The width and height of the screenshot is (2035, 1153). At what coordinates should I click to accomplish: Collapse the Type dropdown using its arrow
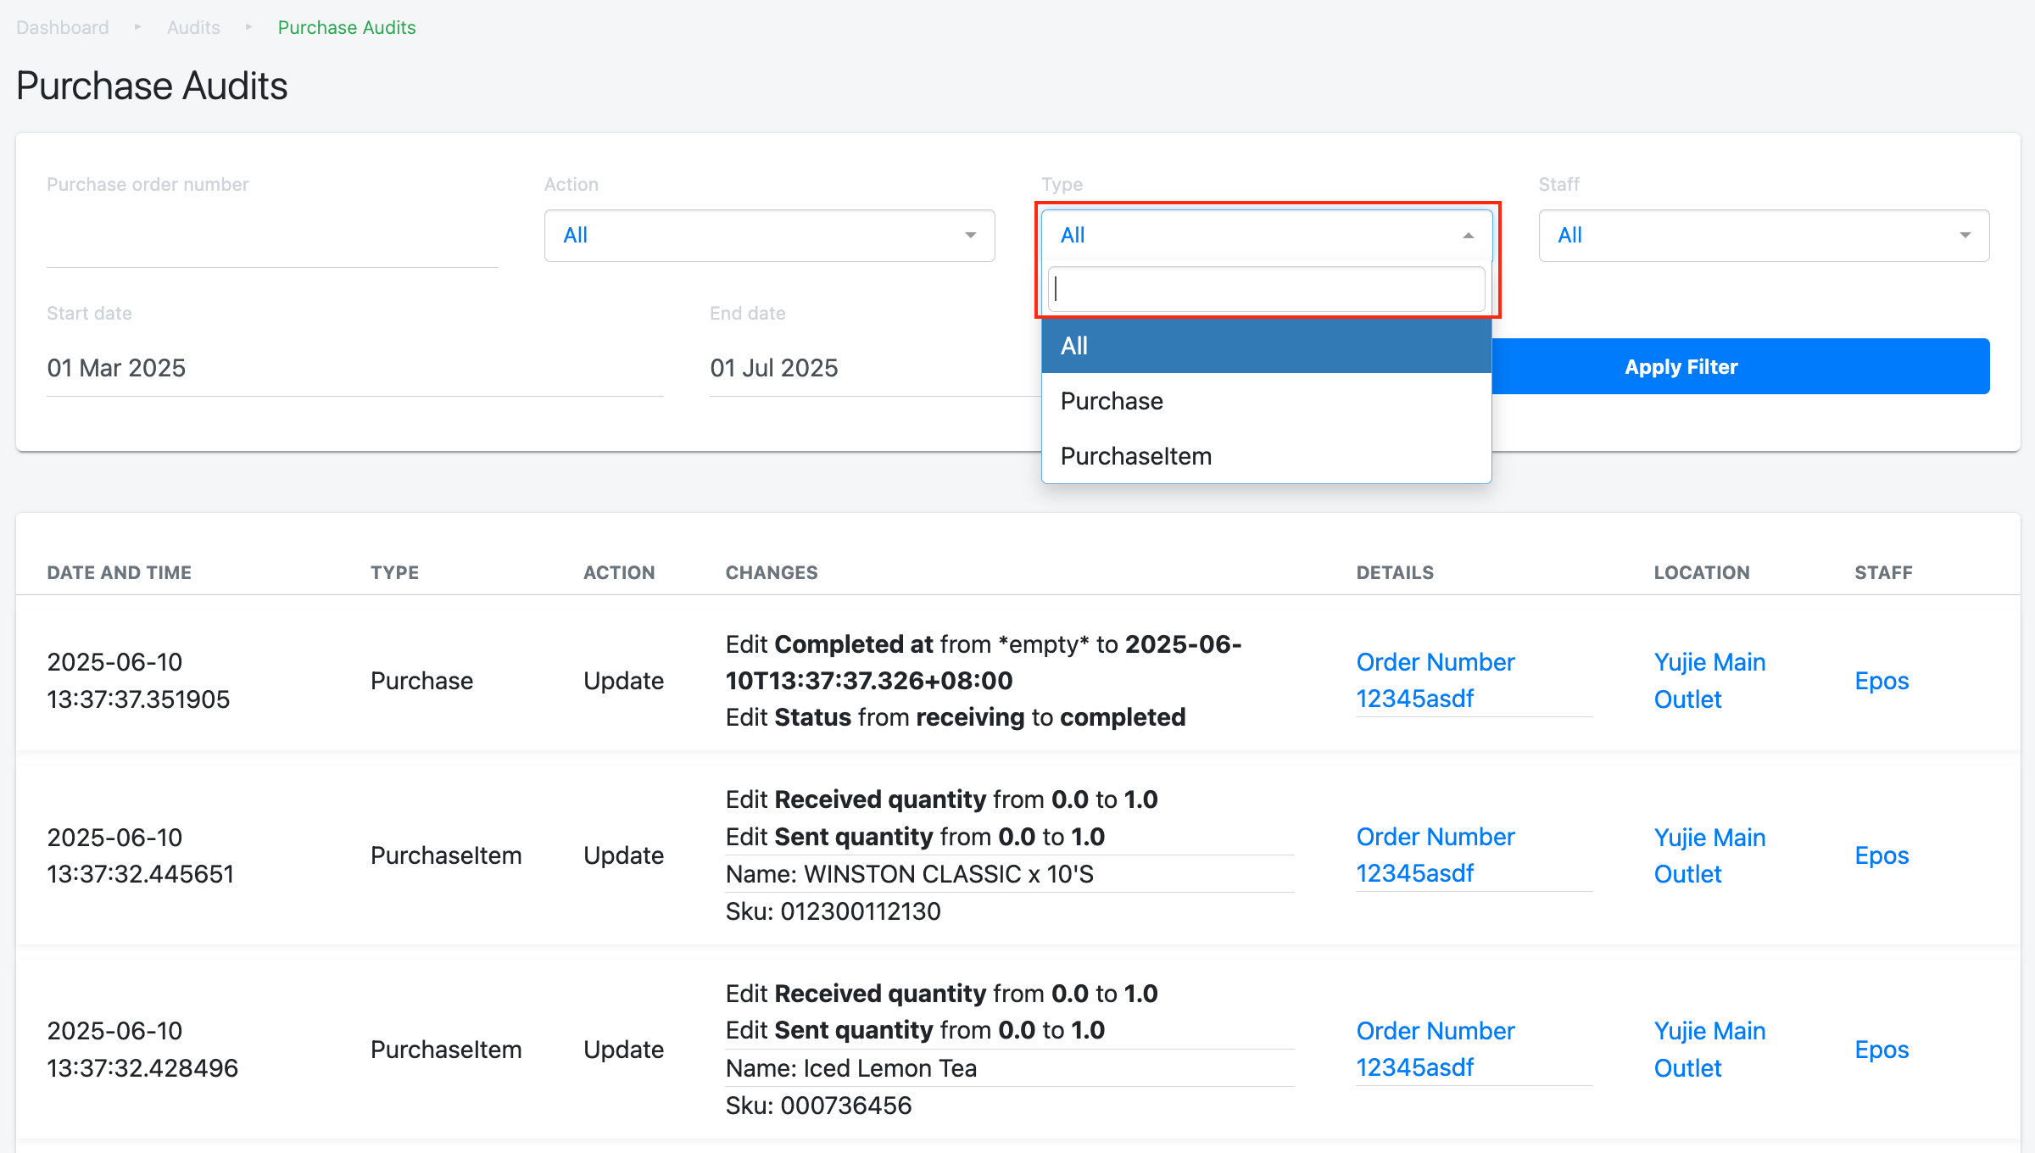tap(1468, 236)
